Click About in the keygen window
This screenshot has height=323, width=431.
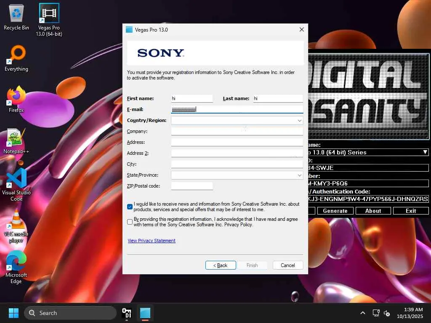pyautogui.click(x=373, y=211)
